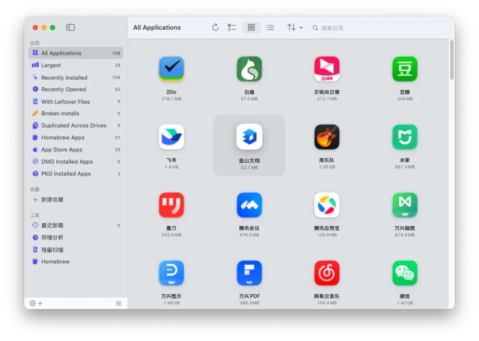Select the 万兴脑图 app icon

(x=405, y=205)
